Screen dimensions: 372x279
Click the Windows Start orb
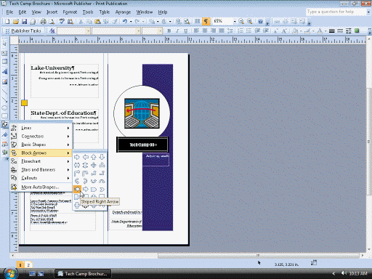(x=11, y=273)
